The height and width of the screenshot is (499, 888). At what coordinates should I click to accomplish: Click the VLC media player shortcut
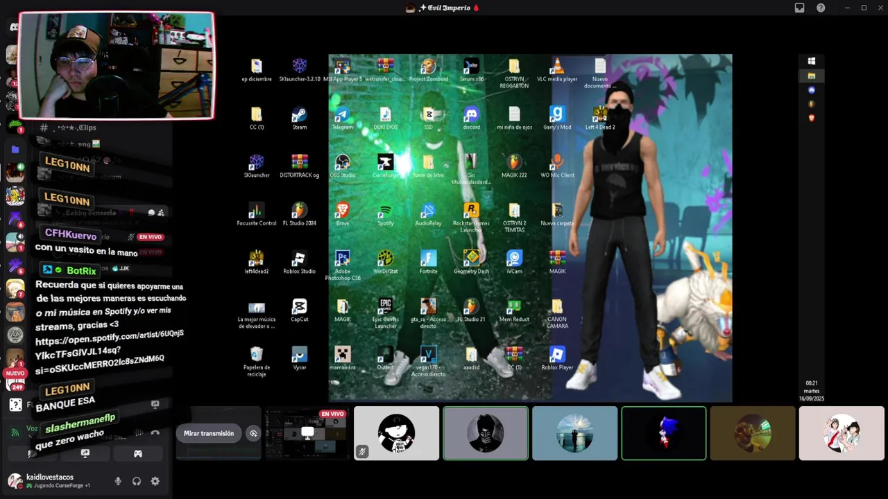557,70
